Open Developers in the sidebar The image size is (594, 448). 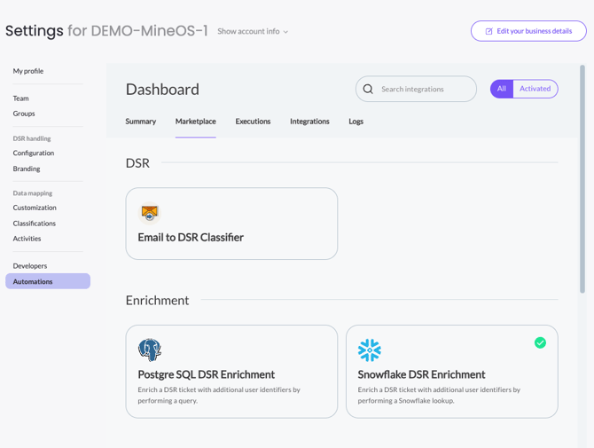(x=30, y=266)
